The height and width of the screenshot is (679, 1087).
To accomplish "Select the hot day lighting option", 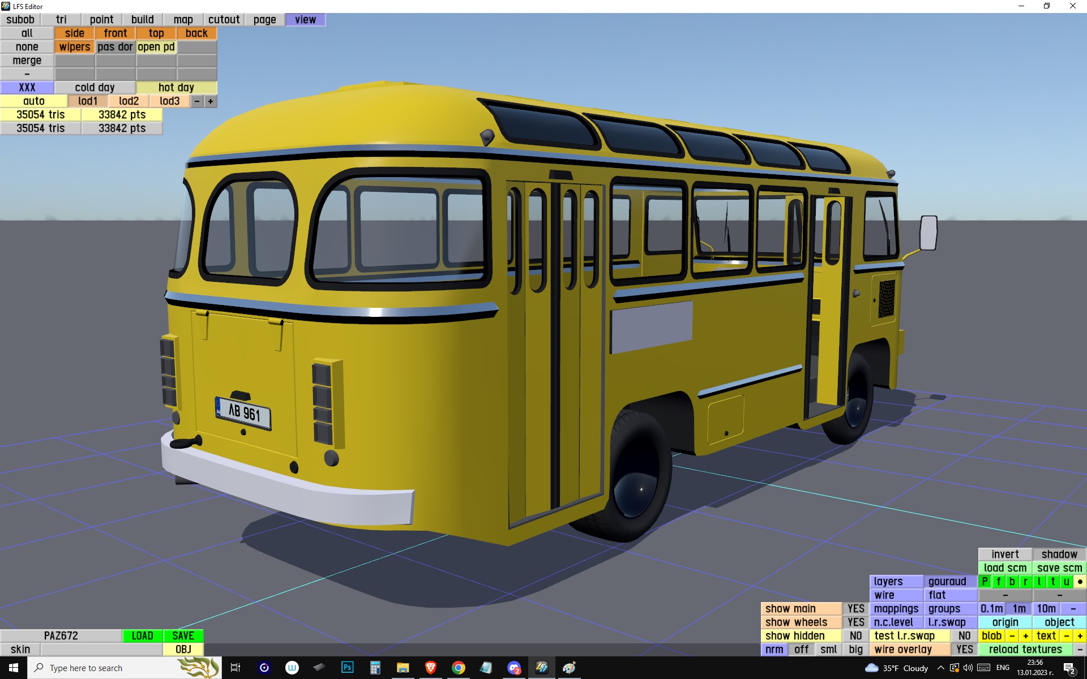I will coord(176,88).
